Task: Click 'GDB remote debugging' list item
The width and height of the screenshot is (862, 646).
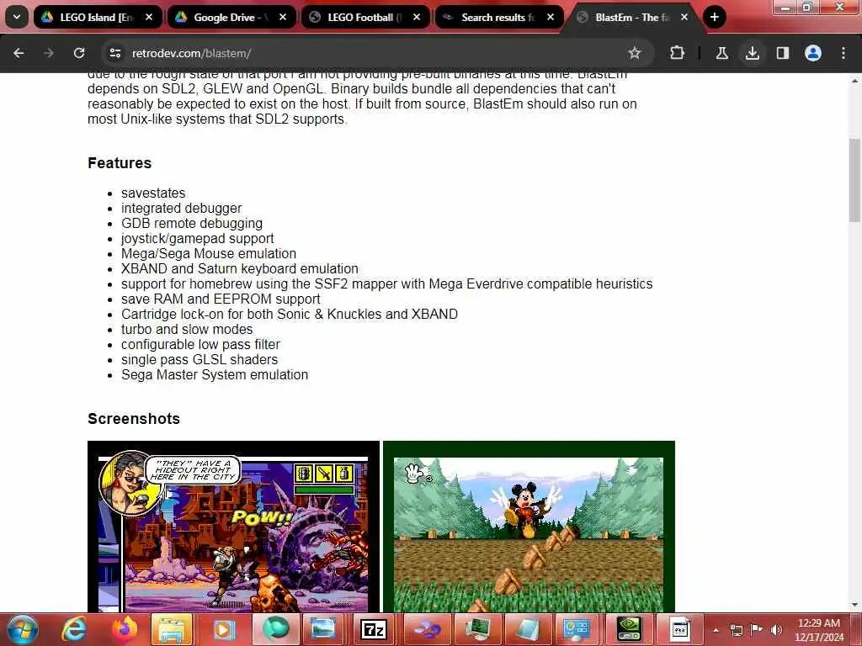Action: click(192, 223)
